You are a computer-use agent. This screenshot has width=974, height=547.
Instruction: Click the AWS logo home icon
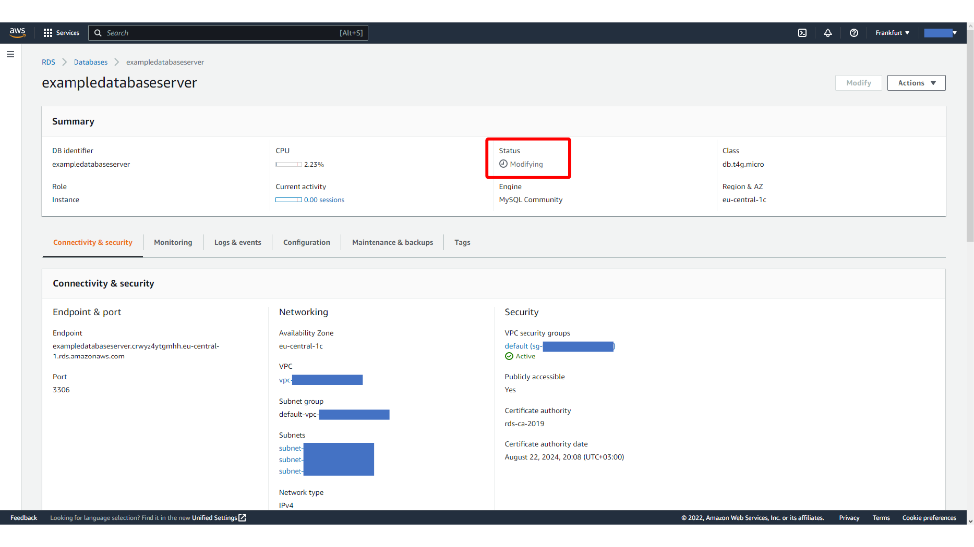(x=17, y=32)
